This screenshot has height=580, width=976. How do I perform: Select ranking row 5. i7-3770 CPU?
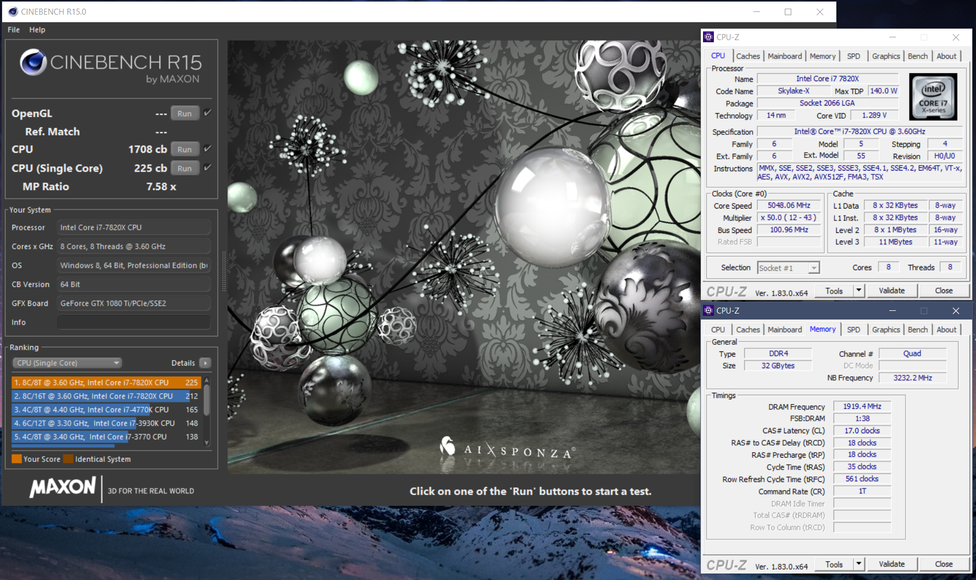[x=106, y=436]
